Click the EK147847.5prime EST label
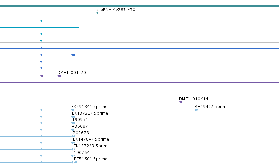The height and width of the screenshot is (164, 279). pyautogui.click(x=91, y=139)
